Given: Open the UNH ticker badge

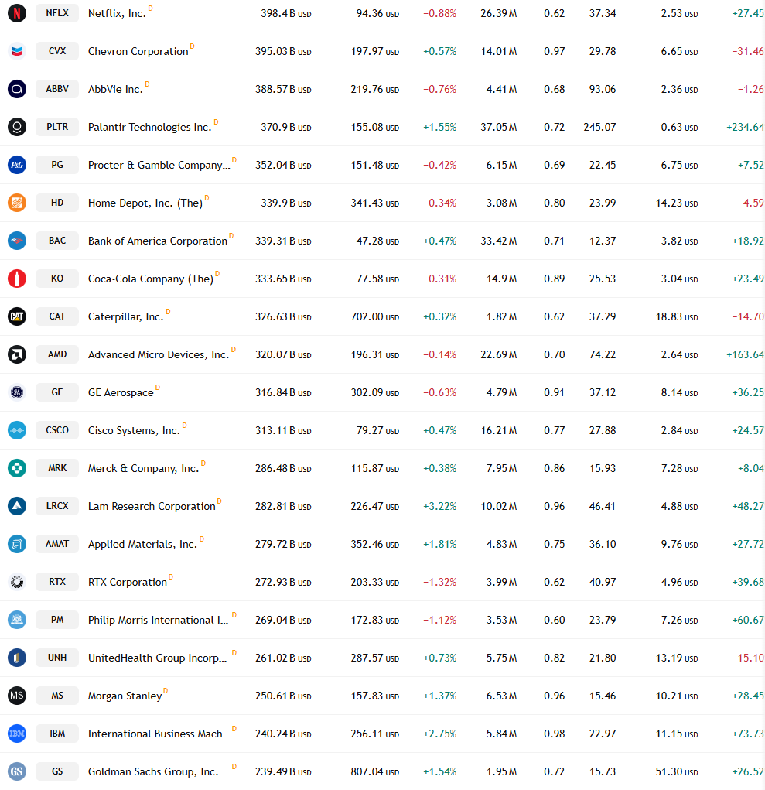Looking at the screenshot, I should [x=57, y=658].
